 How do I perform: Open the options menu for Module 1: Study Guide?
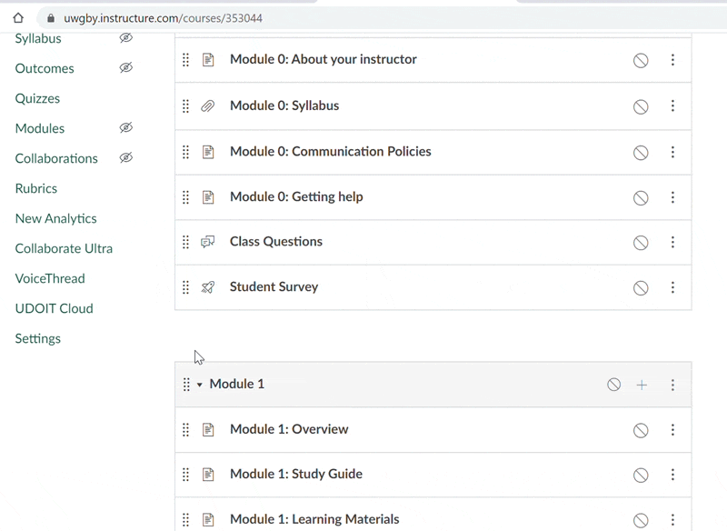(x=672, y=474)
